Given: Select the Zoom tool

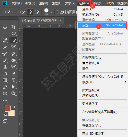Looking at the screenshot, I should (14, 94).
